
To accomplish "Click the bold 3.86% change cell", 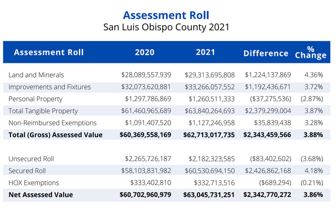I will point(313,194).
